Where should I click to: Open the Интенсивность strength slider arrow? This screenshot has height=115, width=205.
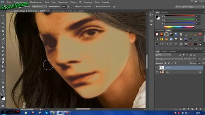68,6
